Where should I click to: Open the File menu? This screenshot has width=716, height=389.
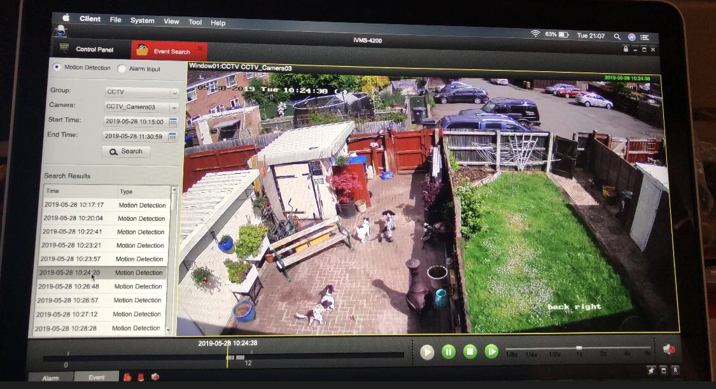pyautogui.click(x=116, y=20)
